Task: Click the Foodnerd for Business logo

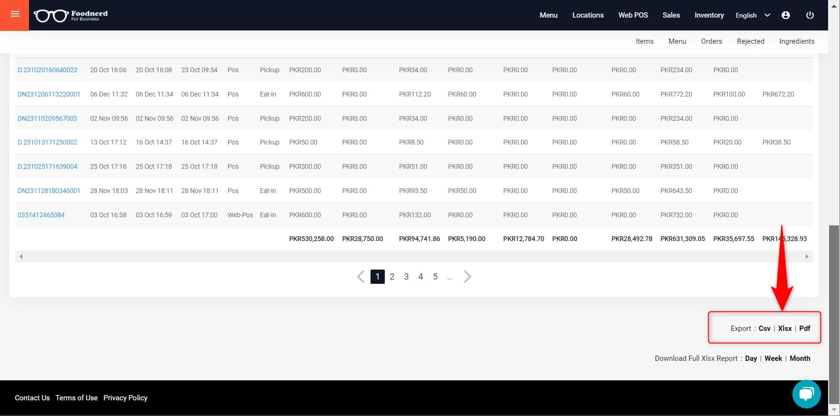Action: [x=71, y=15]
